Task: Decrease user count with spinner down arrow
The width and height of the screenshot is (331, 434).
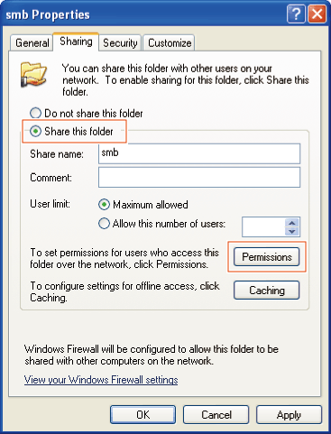Action: (291, 231)
